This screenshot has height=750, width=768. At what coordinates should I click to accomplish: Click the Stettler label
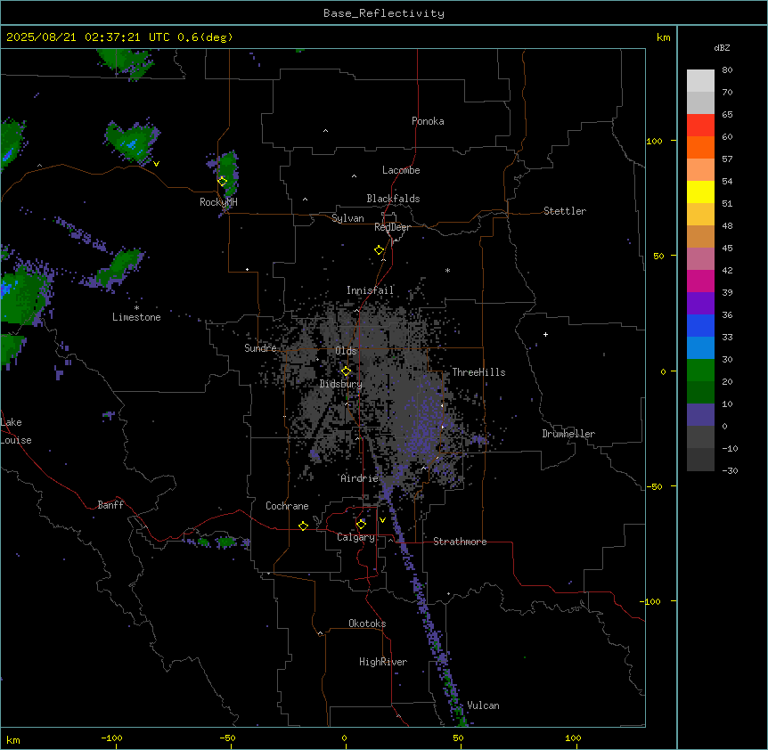pyautogui.click(x=565, y=211)
